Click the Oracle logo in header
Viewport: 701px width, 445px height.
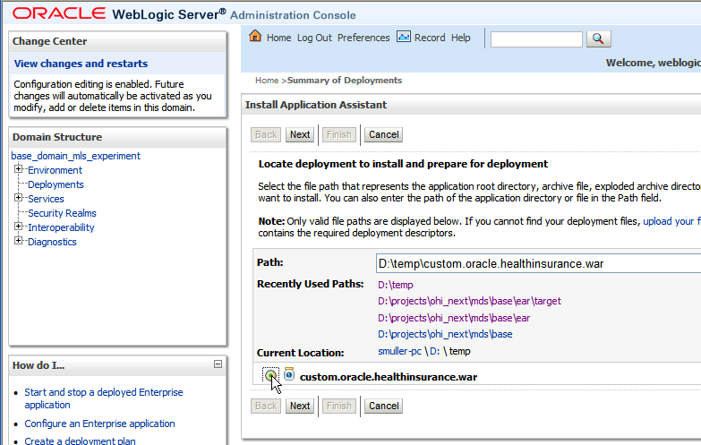(x=59, y=13)
